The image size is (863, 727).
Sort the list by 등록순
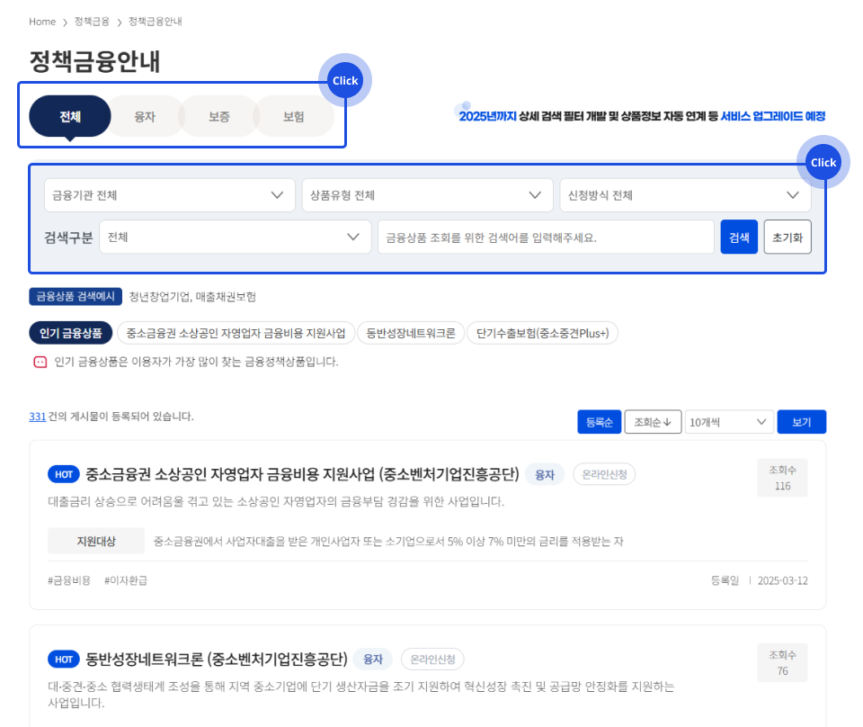599,422
